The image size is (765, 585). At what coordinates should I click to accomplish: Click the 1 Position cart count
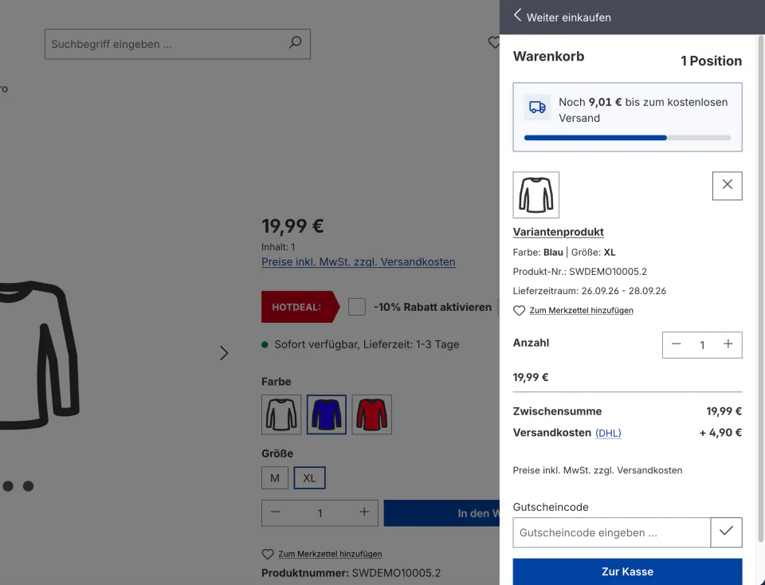(x=712, y=61)
